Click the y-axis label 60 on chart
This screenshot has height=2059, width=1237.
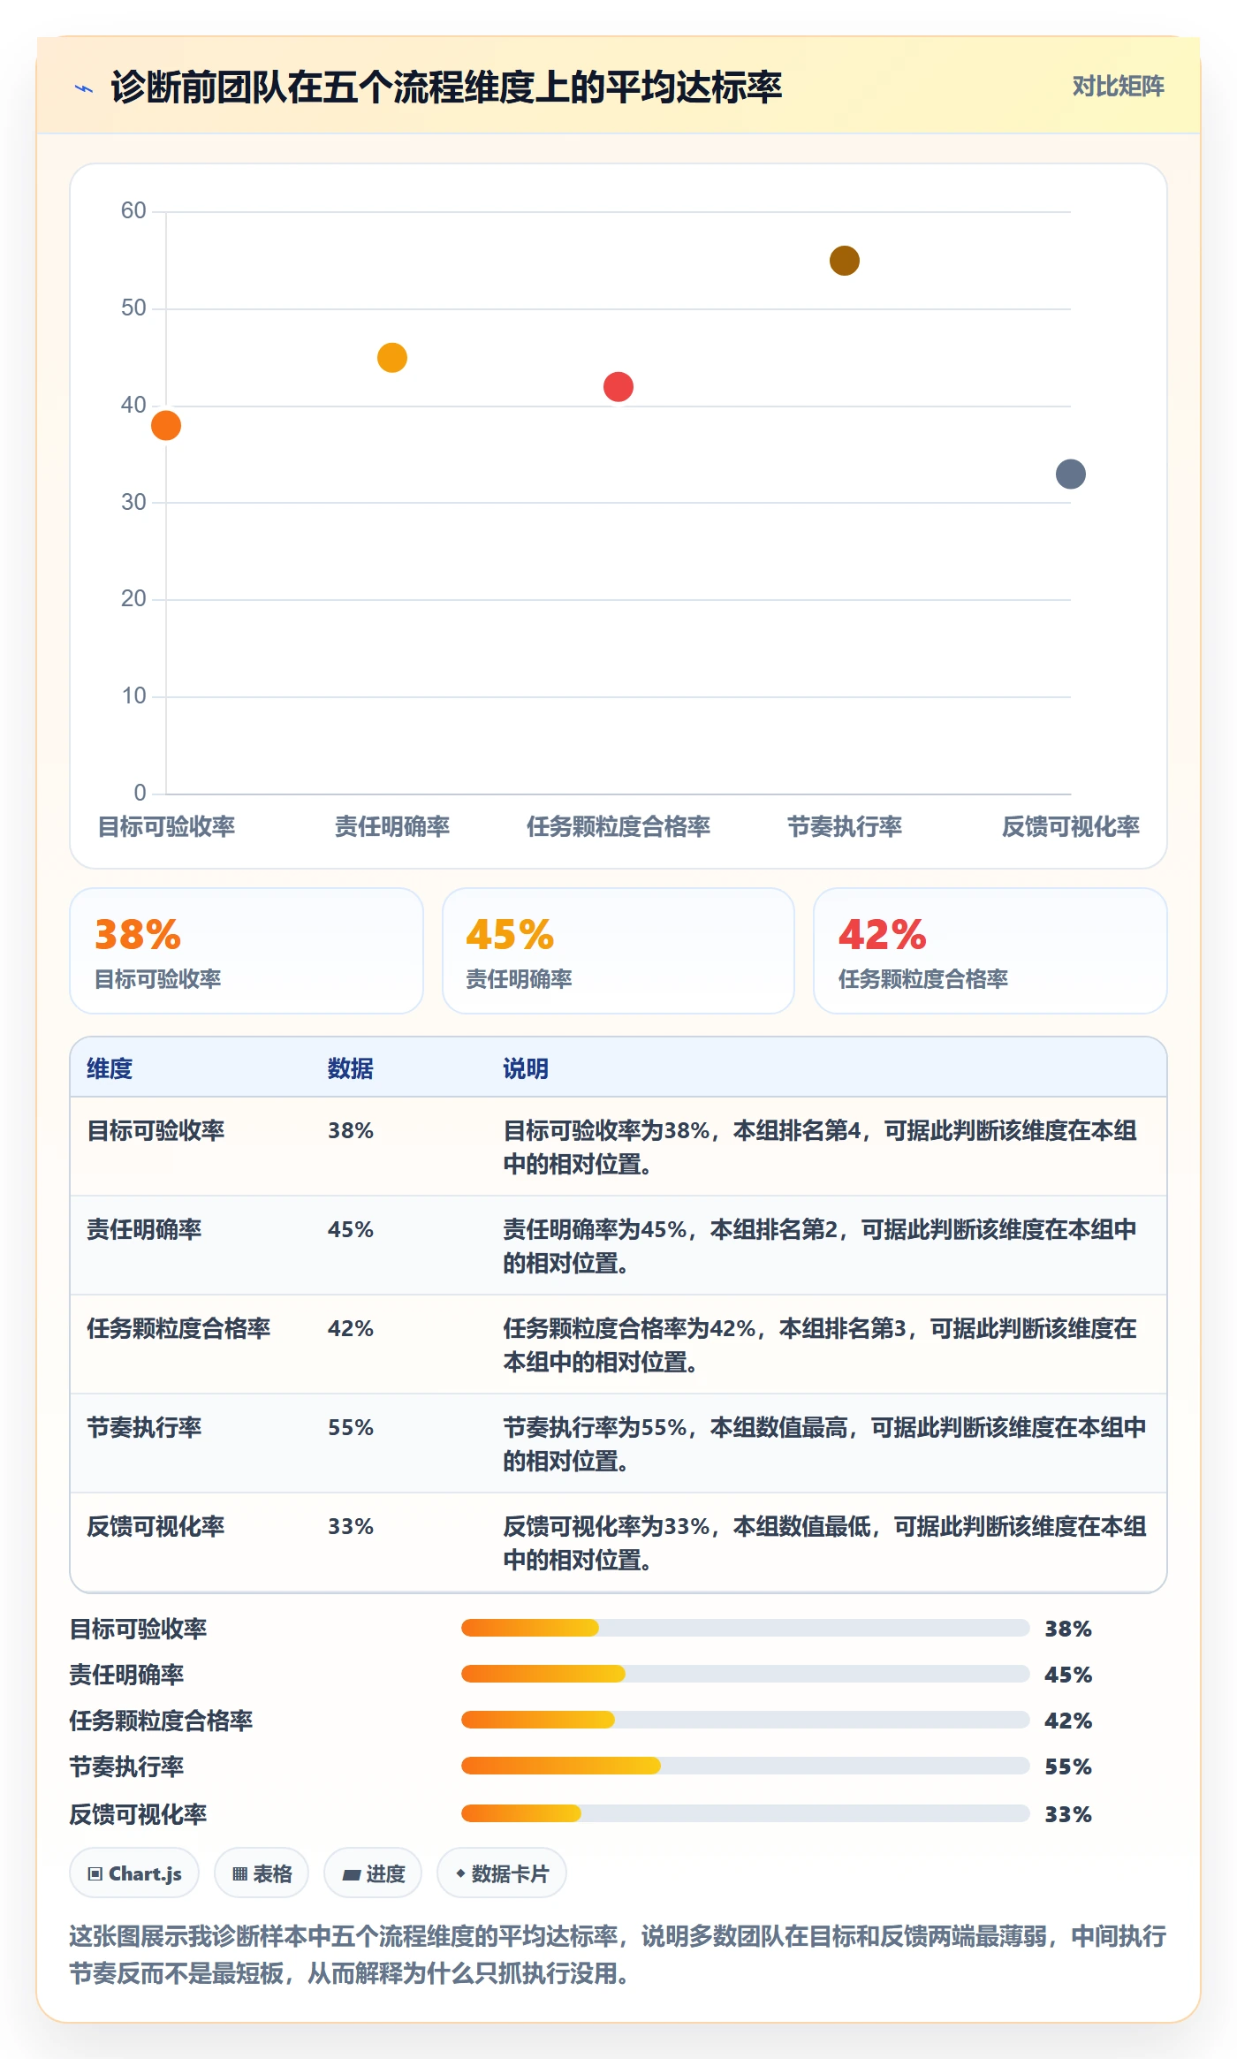point(133,210)
